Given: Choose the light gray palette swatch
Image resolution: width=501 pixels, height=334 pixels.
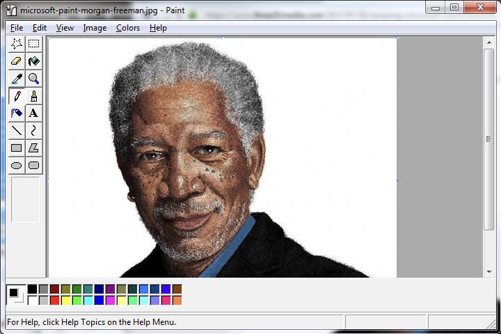Looking at the screenshot, I should 43,301.
